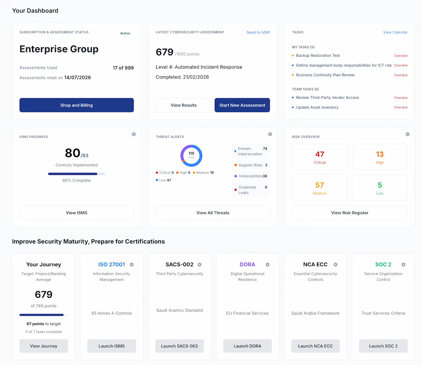Click the Shop and Billing button
422x365 pixels.
click(77, 105)
